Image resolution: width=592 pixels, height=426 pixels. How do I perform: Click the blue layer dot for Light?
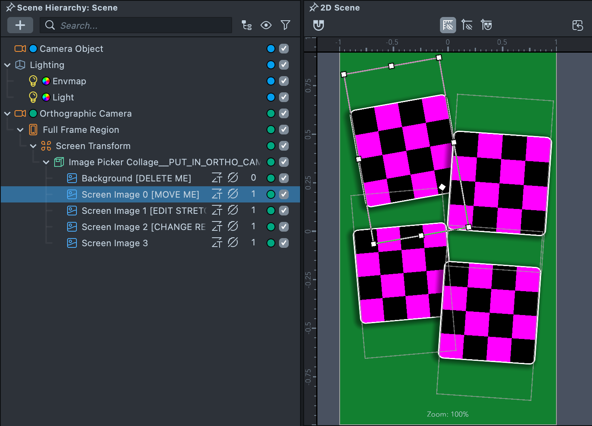click(x=271, y=97)
